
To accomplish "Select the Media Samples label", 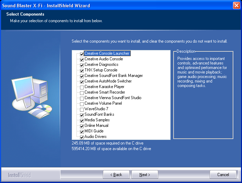I will coord(97,120).
